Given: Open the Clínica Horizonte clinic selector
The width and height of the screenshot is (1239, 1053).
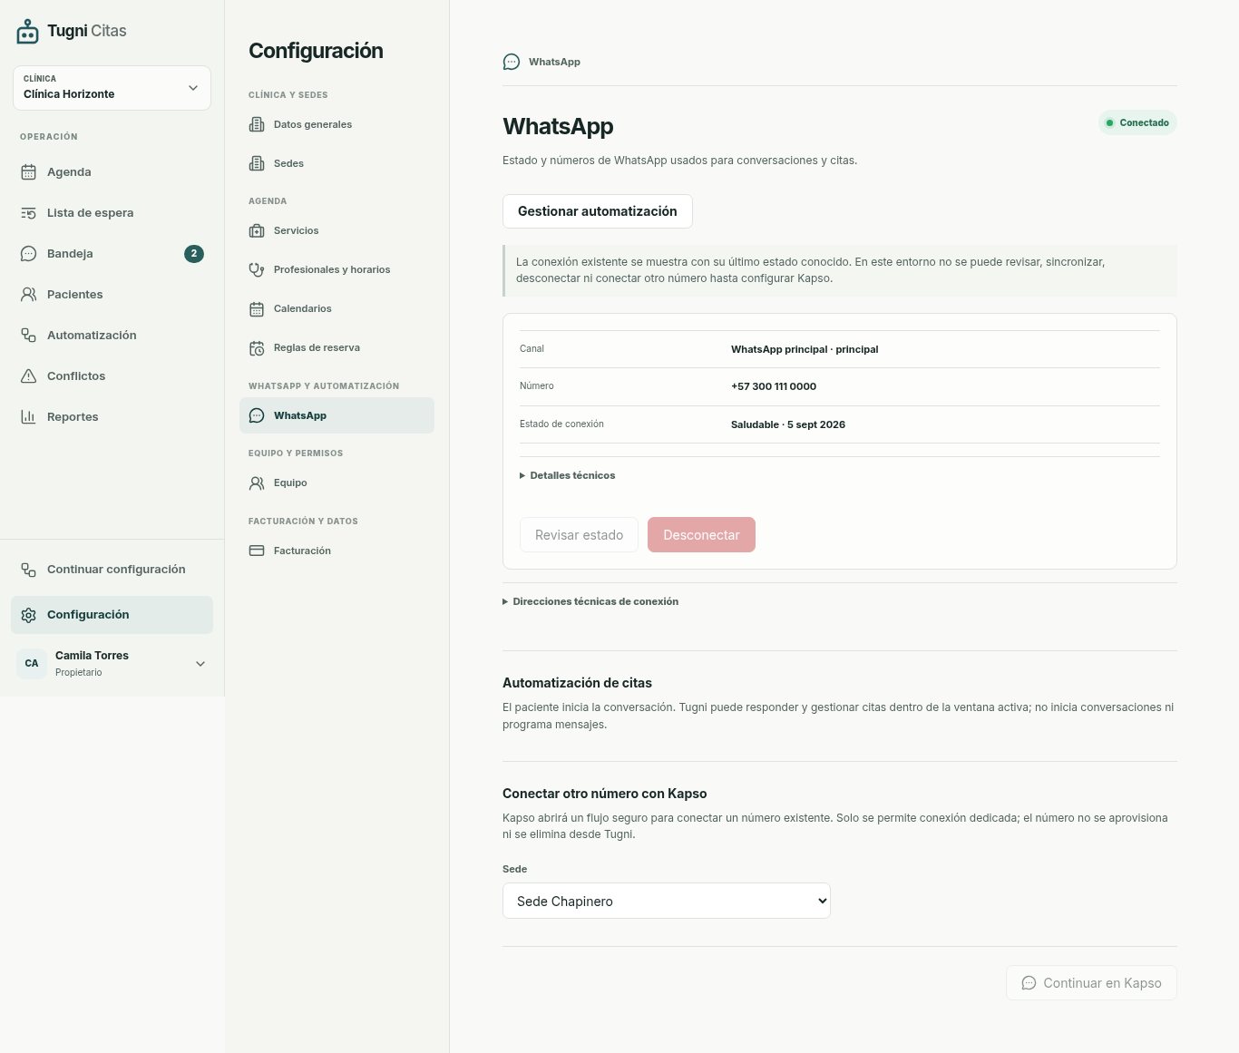Looking at the screenshot, I should [x=112, y=88].
